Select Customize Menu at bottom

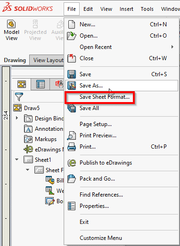101,238
